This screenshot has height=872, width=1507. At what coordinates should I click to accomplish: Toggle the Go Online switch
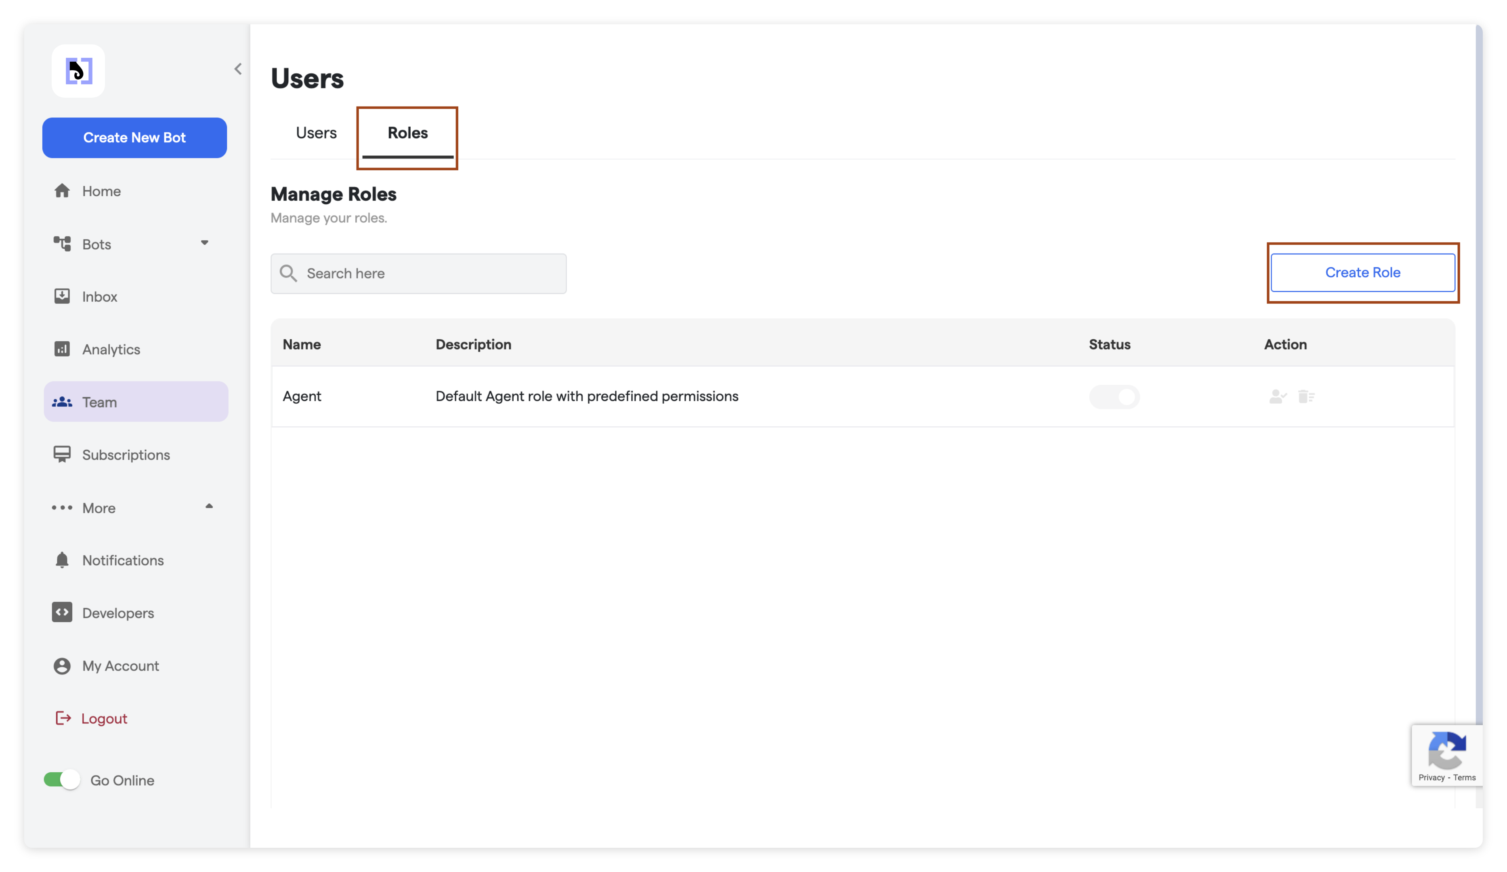click(x=62, y=780)
